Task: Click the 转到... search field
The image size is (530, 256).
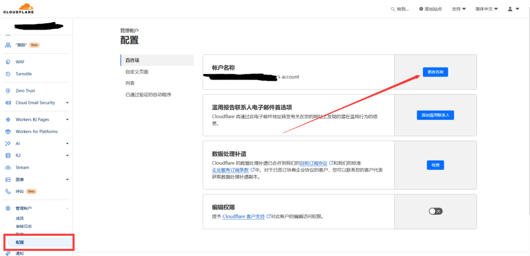Action: pyautogui.click(x=400, y=9)
